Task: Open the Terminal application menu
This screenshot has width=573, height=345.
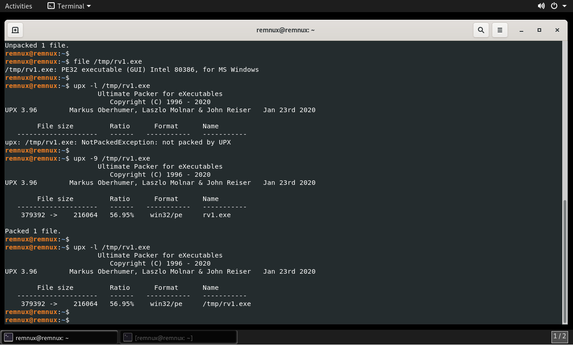Action: [69, 6]
